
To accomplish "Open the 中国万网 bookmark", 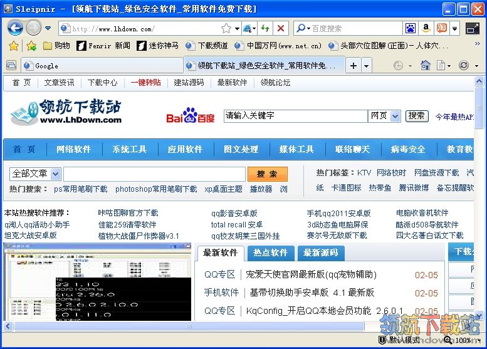I will point(278,46).
